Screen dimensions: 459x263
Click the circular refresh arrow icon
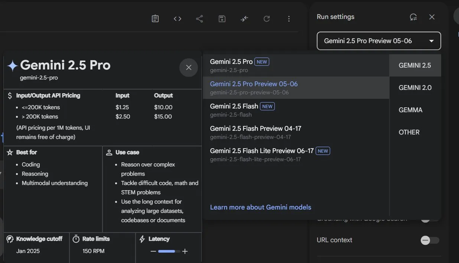267,19
